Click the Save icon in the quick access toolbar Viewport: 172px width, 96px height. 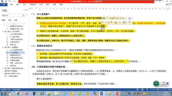(6, 1)
